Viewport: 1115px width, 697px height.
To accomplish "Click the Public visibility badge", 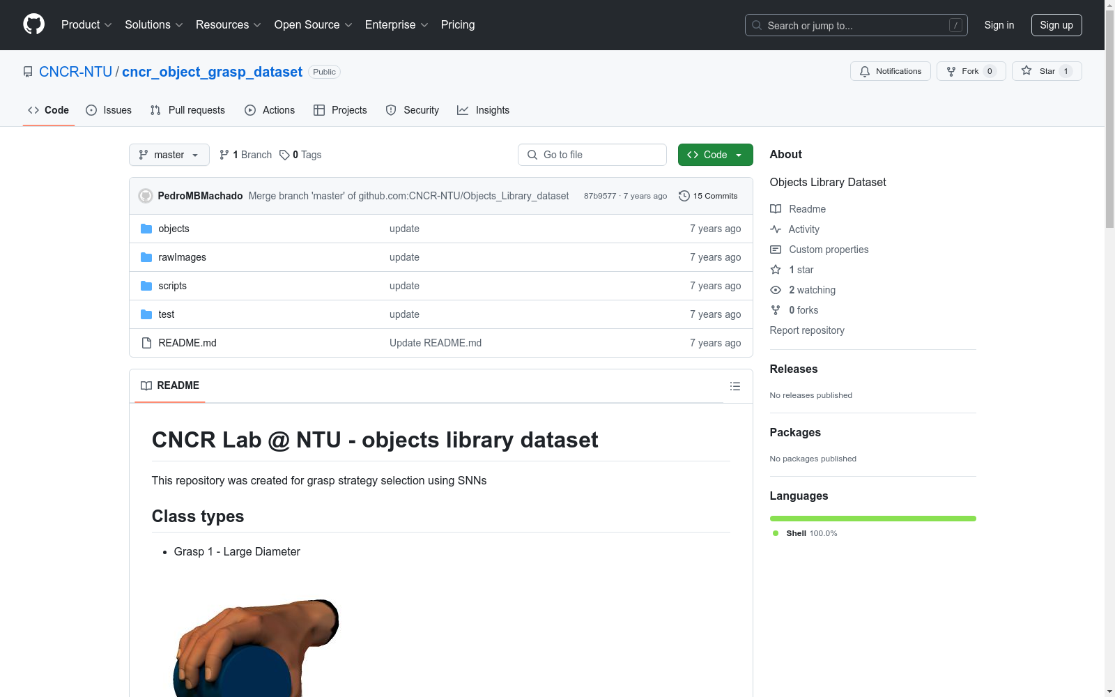I will point(324,72).
